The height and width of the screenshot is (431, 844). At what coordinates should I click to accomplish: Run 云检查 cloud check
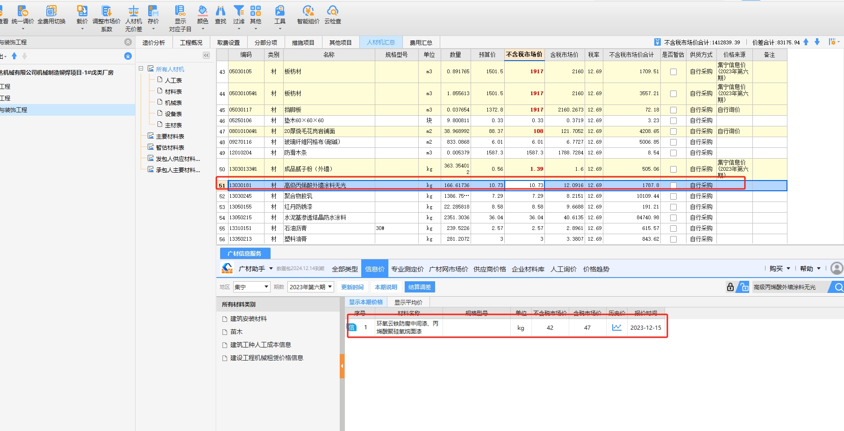(333, 15)
